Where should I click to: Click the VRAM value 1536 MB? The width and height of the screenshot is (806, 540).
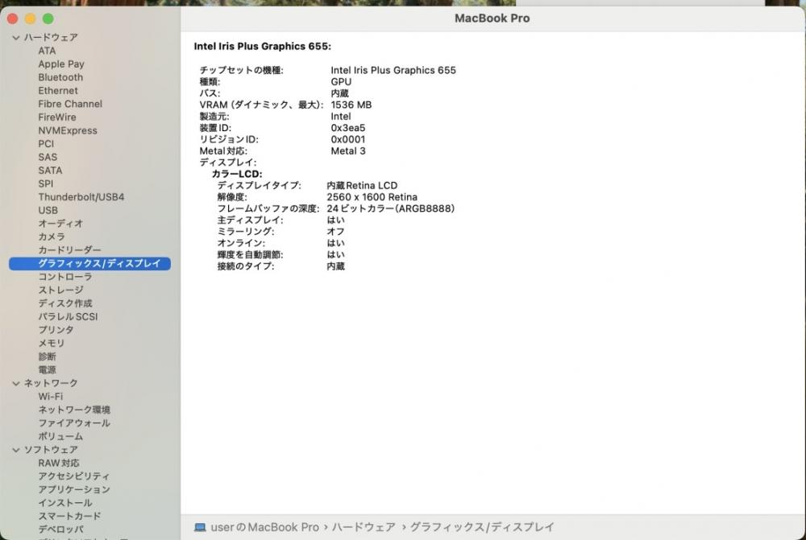tap(351, 105)
